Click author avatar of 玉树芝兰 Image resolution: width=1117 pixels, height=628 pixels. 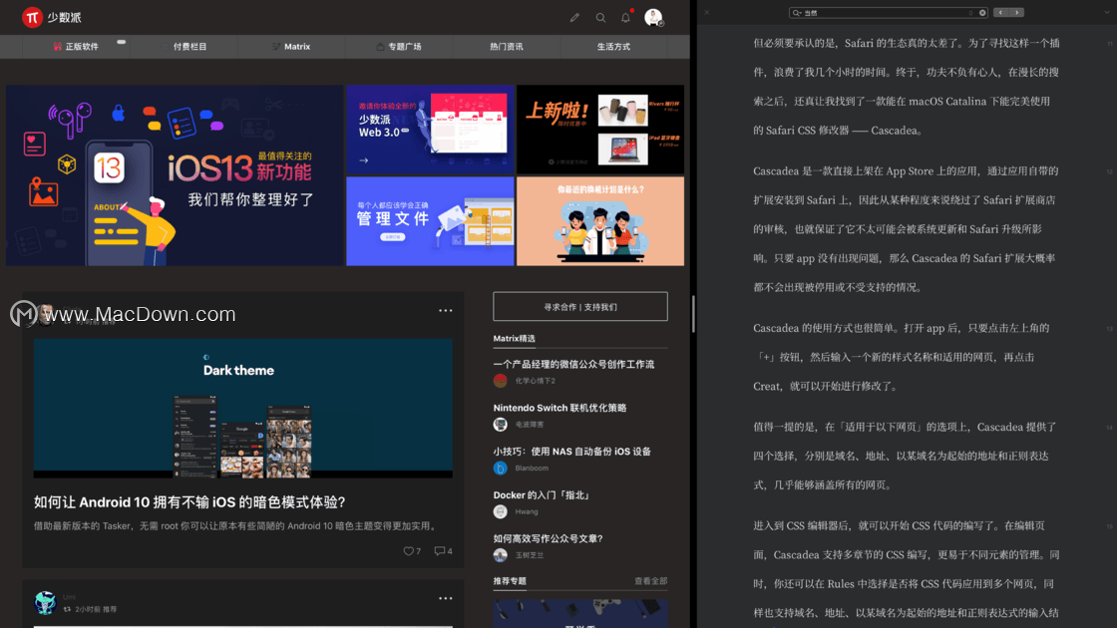pos(500,554)
